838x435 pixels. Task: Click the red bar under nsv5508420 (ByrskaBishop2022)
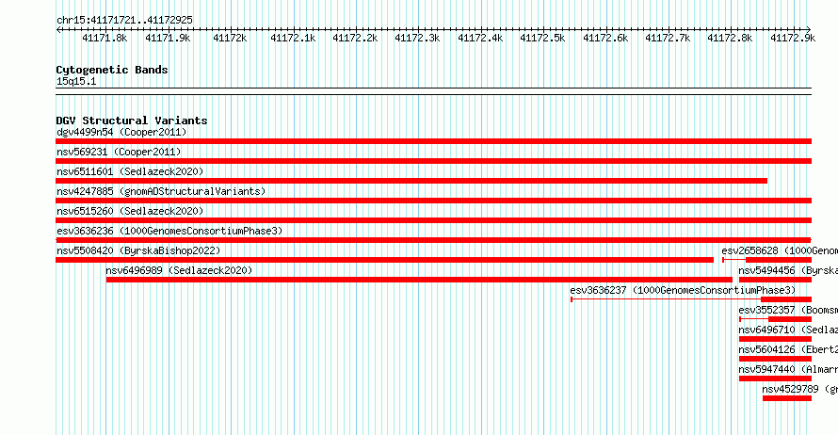coord(384,260)
